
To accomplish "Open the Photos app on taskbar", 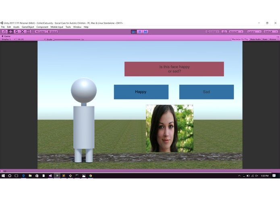I will point(84,176).
